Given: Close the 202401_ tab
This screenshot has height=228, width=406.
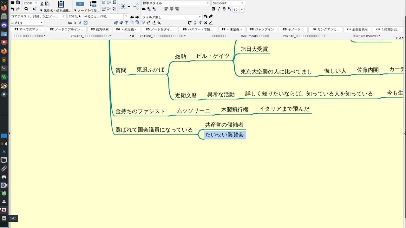Looking at the screenshot, I should (133, 36).
